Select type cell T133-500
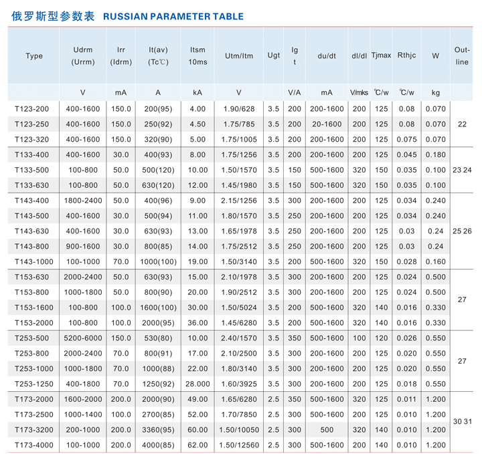482x454 pixels. pos(32,170)
